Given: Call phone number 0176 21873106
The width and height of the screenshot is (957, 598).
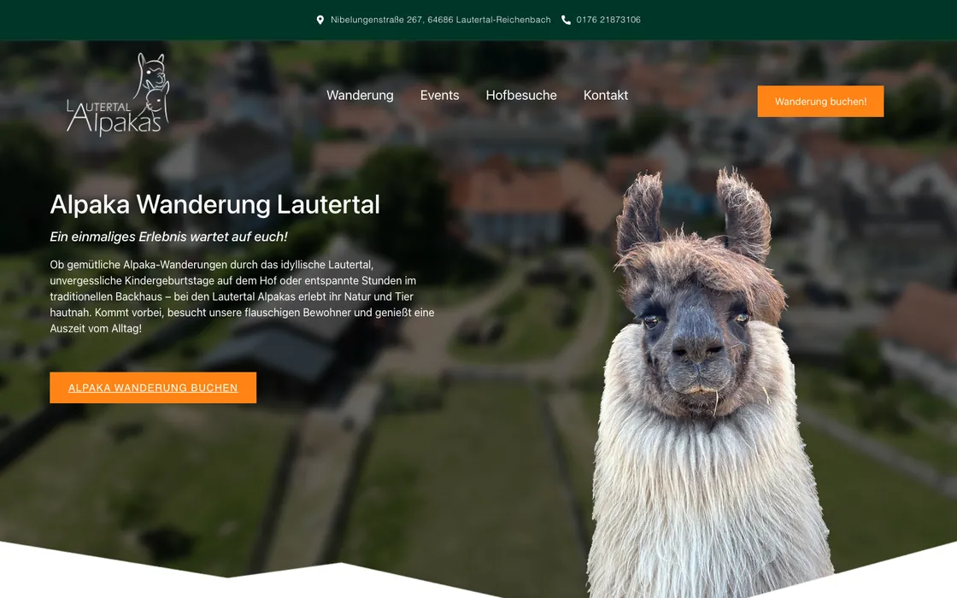Looking at the screenshot, I should [608, 21].
